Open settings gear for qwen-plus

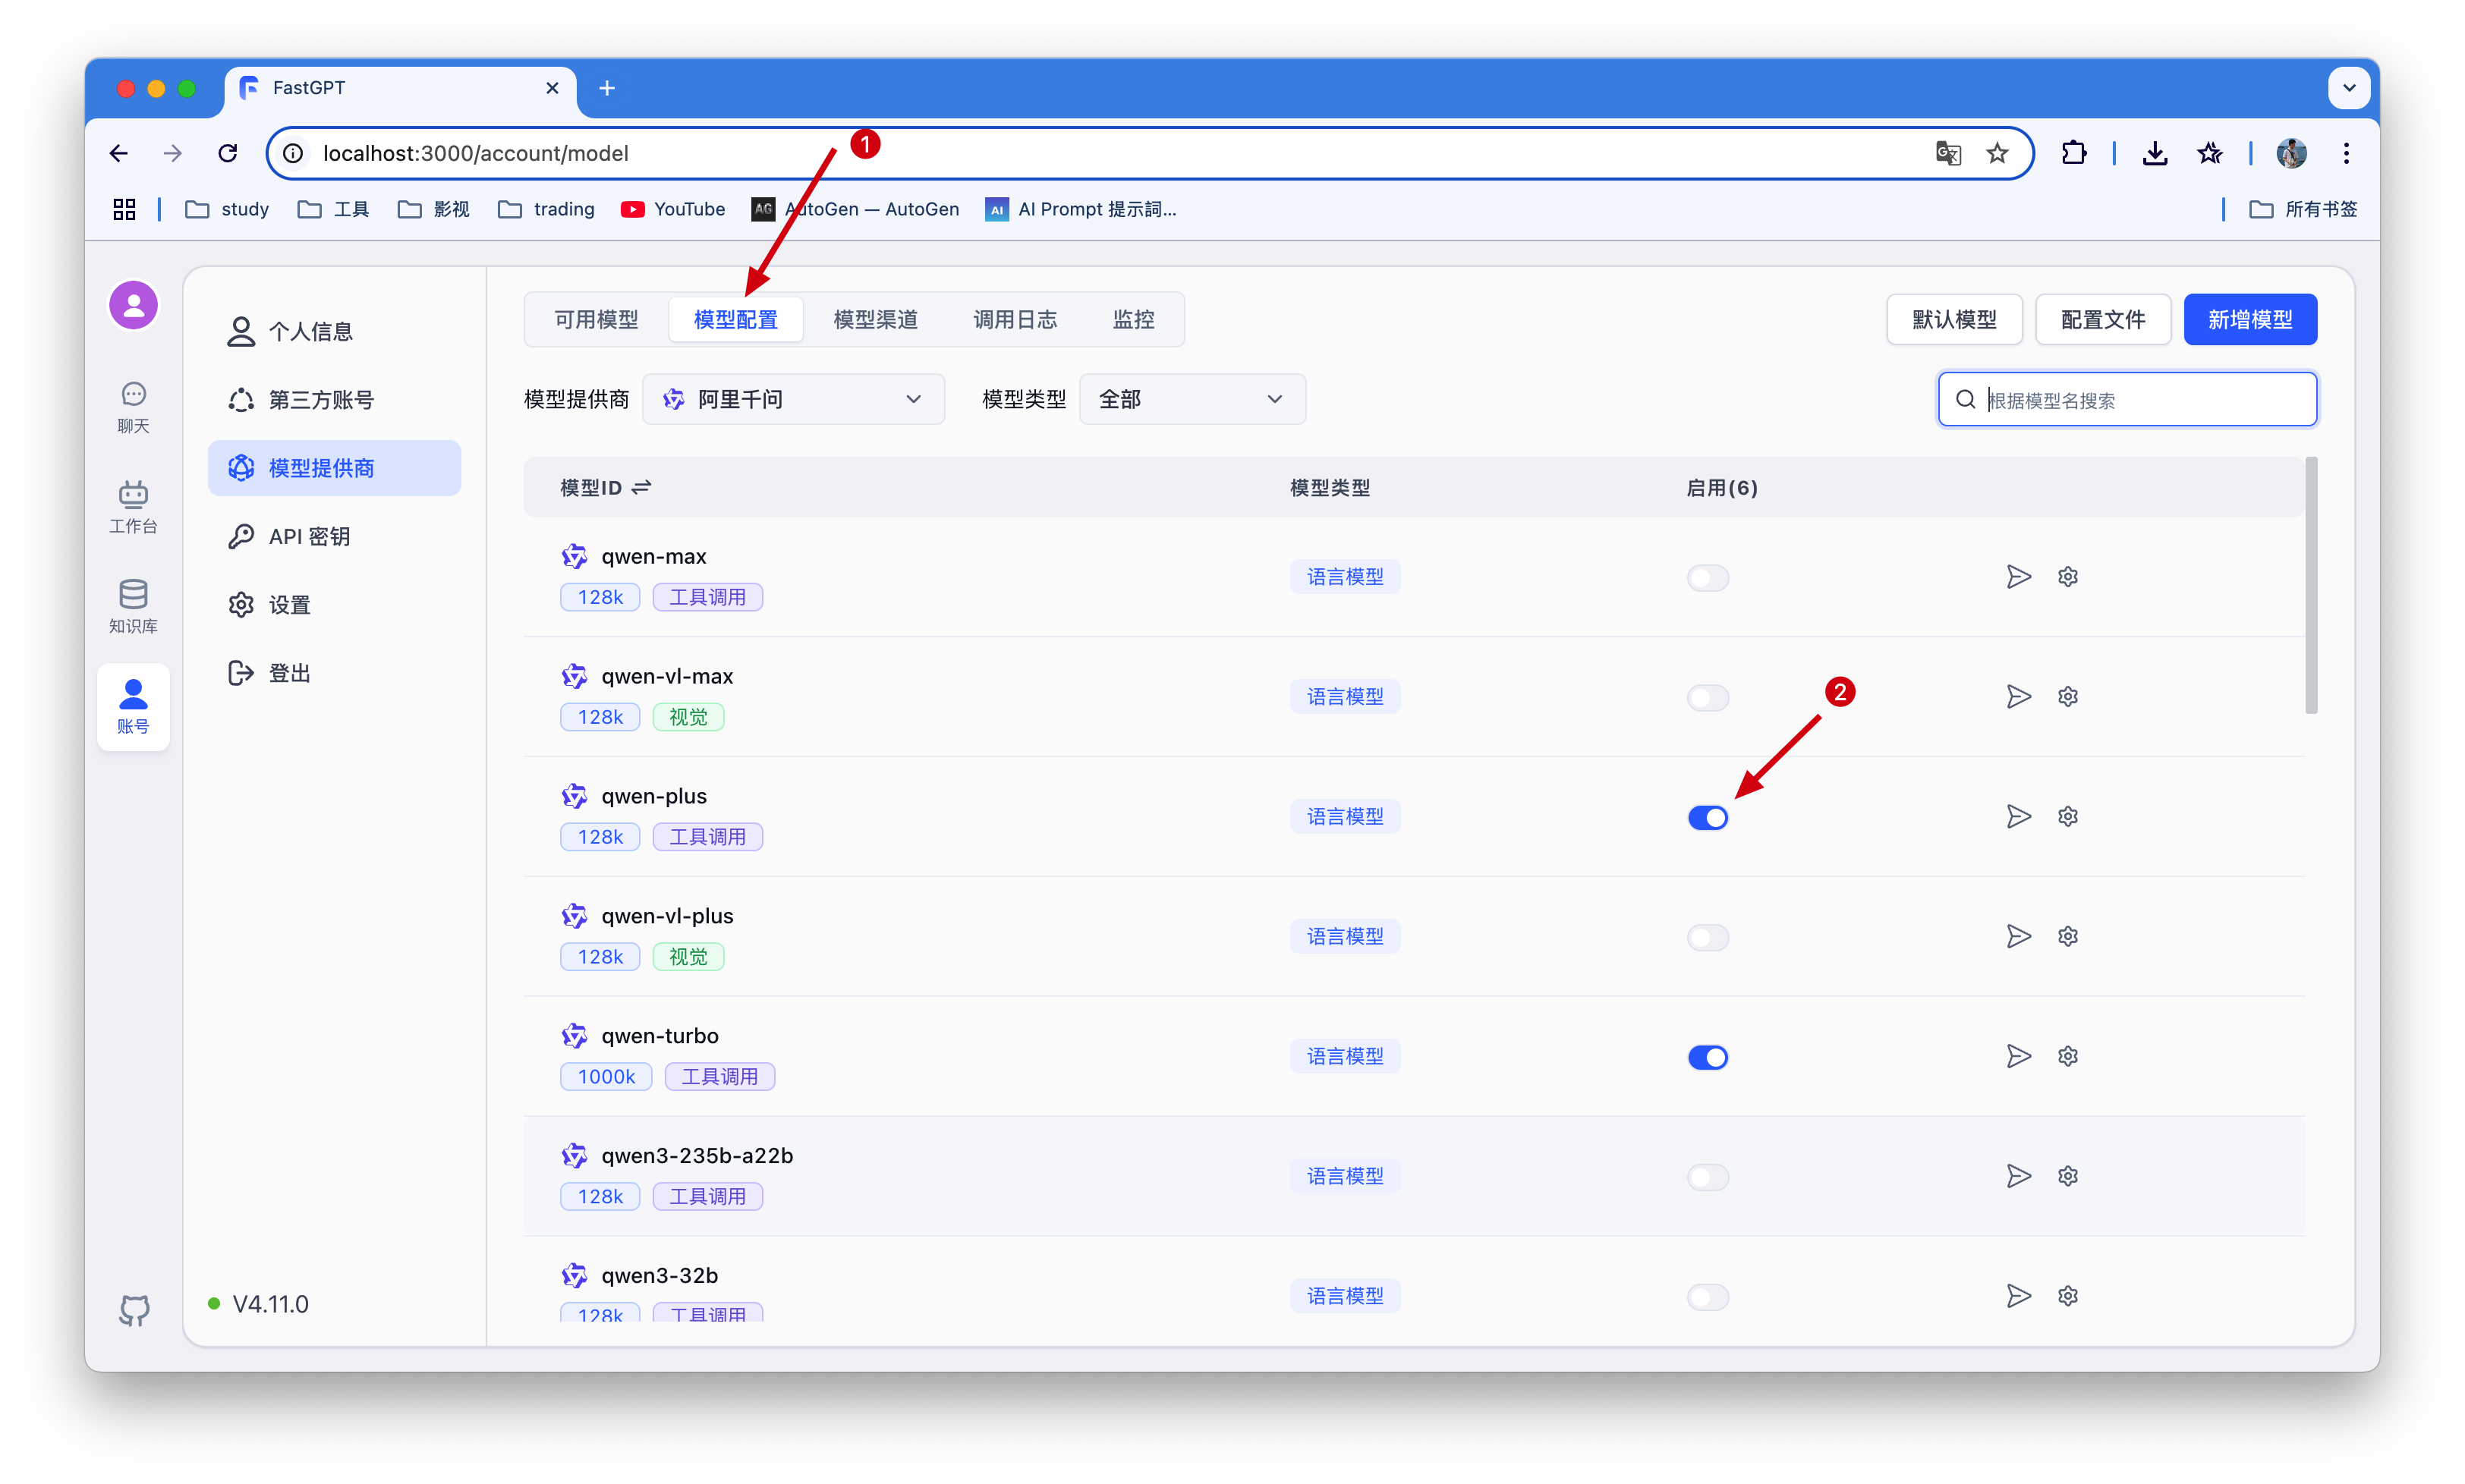[2068, 817]
